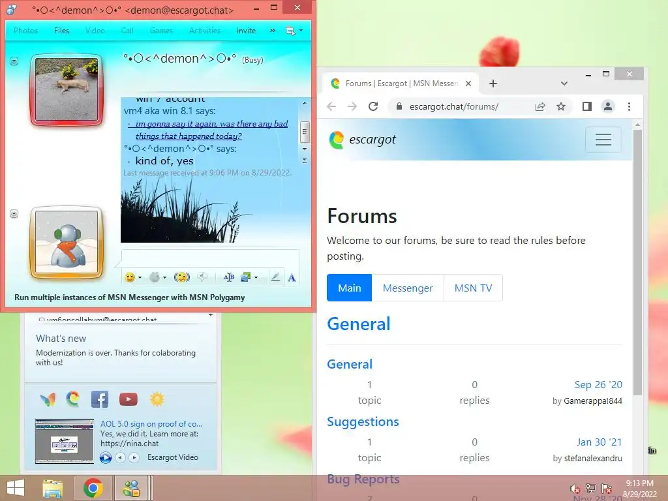
Task: Collapse demon's display picture with arrow toggle
Action: click(14, 61)
